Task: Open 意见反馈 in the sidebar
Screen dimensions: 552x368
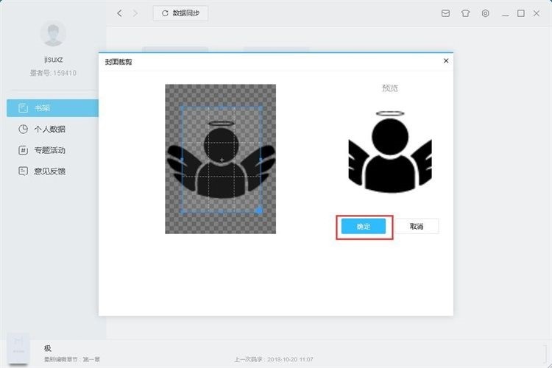Action: pyautogui.click(x=52, y=171)
